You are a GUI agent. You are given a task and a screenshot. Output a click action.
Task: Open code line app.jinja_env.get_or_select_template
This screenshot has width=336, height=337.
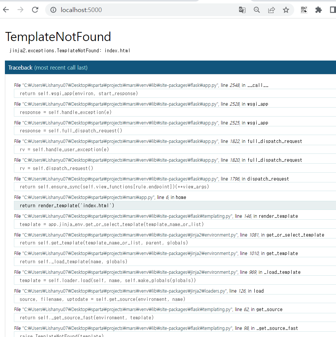tap(175, 225)
